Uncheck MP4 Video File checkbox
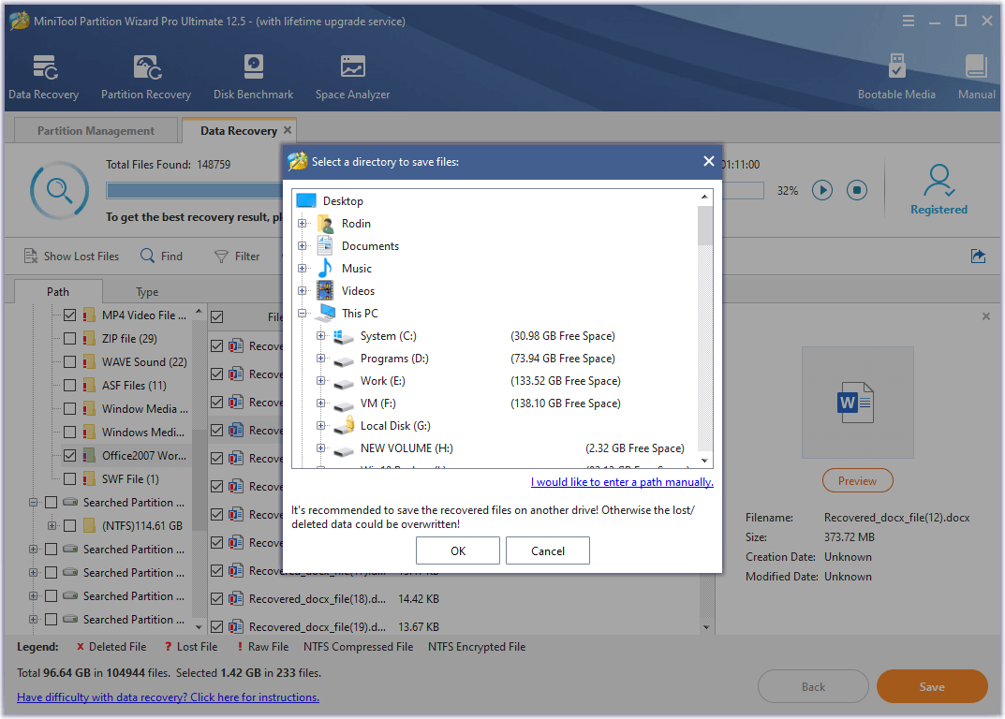Screen dimensions: 1005x719 [x=70, y=315]
